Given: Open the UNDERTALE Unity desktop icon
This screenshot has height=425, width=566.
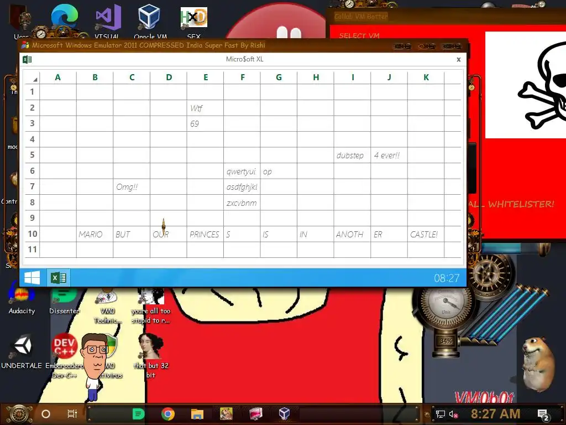Looking at the screenshot, I should [22, 353].
